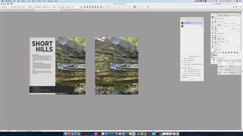The image size is (243, 136).
Task: Open Arrange Documents dropdown in application bar
Action: [x=12, y=4]
